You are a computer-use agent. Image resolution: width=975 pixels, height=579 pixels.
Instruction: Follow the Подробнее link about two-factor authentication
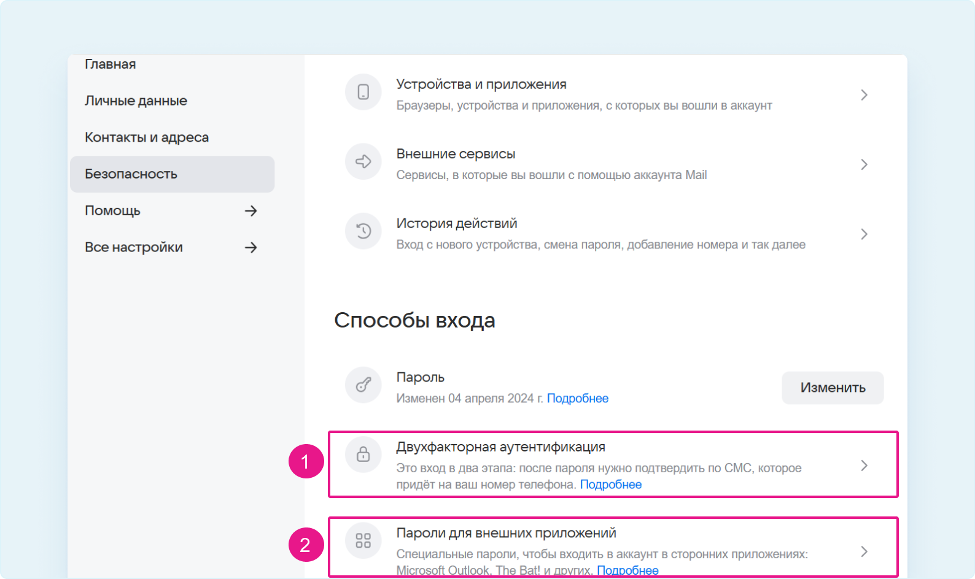coord(610,485)
